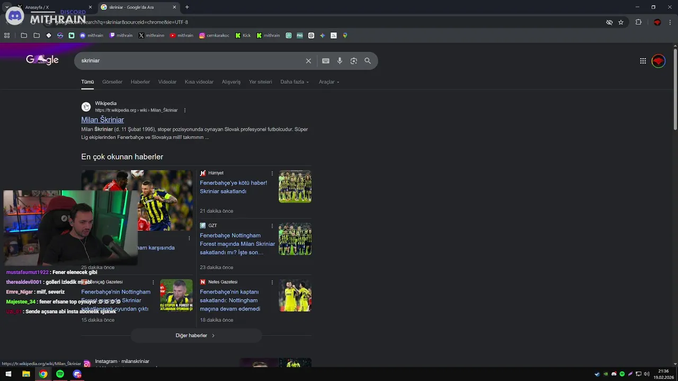Open options menu for the Wikipedia result
678x381 pixels.
tap(185, 110)
